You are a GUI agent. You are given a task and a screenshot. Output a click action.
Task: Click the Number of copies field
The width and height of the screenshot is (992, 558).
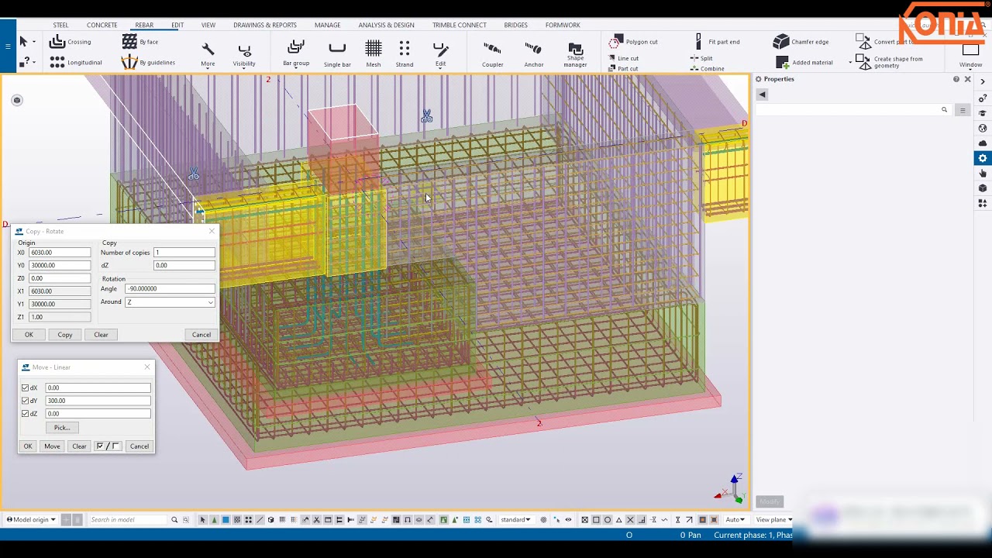[184, 253]
